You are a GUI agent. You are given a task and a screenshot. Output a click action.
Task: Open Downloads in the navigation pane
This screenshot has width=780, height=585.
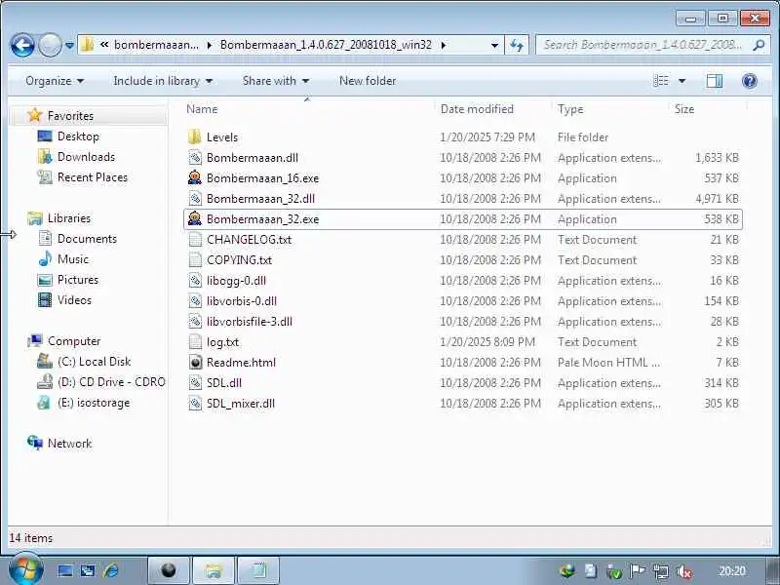86,157
